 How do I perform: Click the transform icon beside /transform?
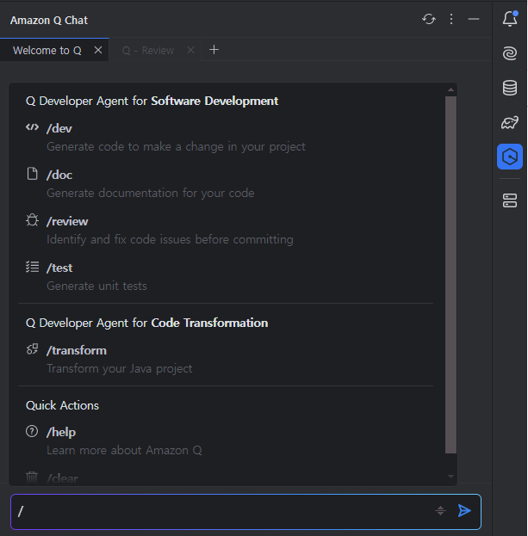[x=32, y=349]
